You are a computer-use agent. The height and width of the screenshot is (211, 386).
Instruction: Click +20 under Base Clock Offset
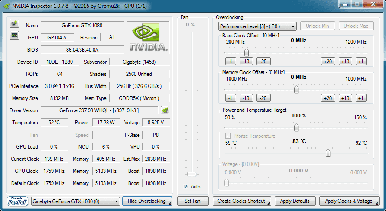(328, 61)
